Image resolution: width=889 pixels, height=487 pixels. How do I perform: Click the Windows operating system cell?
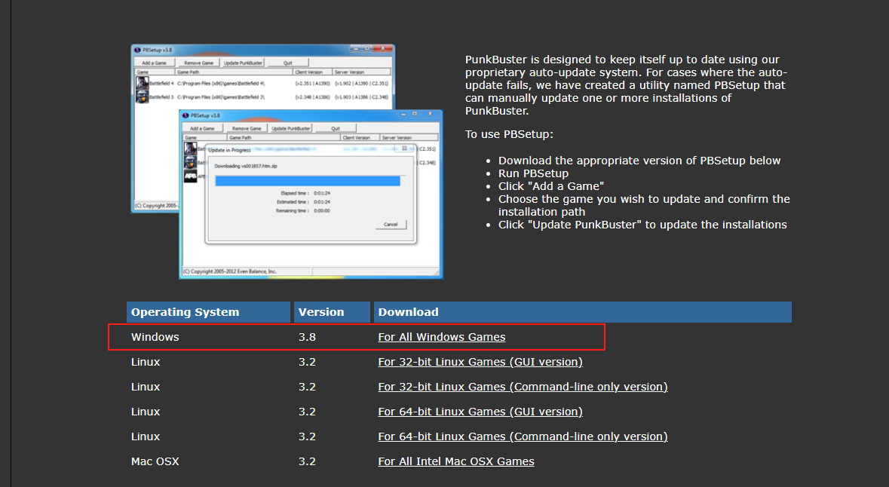point(155,337)
